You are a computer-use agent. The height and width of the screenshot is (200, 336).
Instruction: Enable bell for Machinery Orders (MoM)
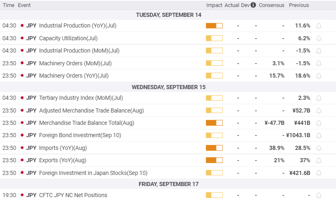tap(319, 63)
